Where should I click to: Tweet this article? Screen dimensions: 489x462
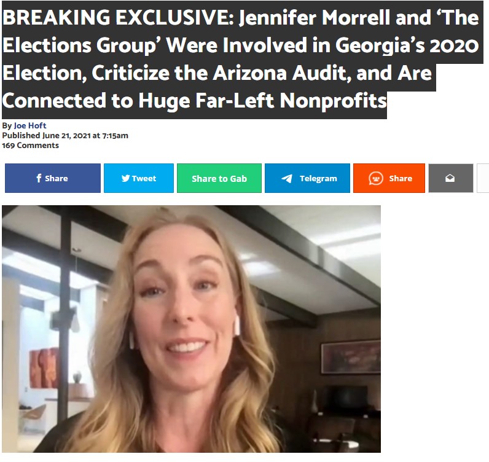[139, 178]
